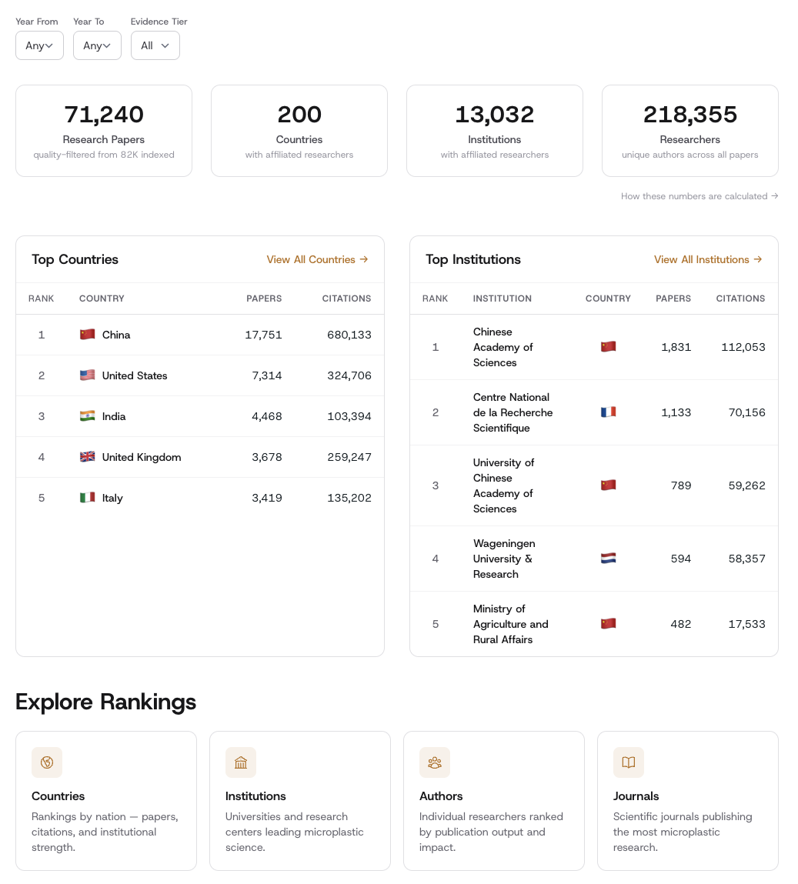
Task: Click Papers column header in Top Institutions
Action: coord(673,299)
